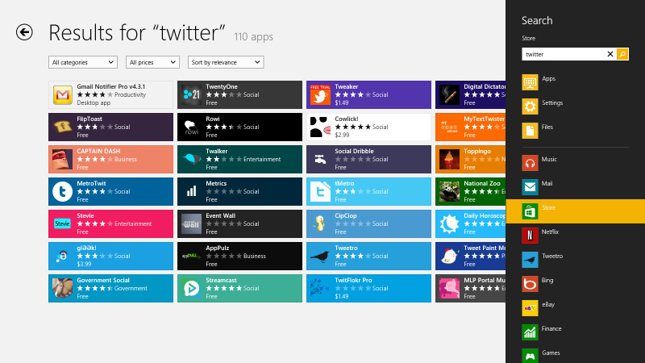Open the Cowlick! app title
Image resolution: width=645 pixels, height=363 pixels.
(x=347, y=119)
